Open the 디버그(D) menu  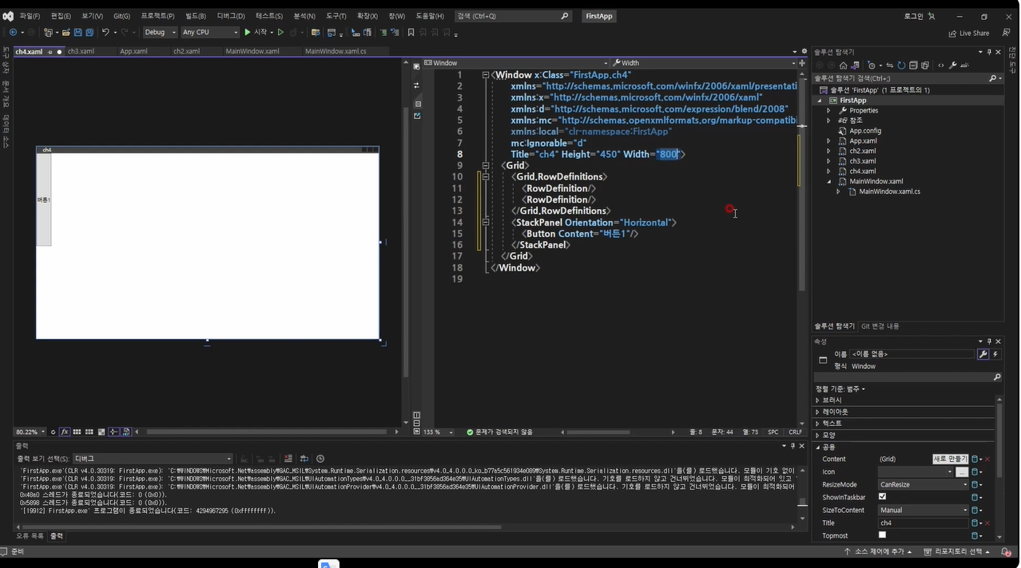(231, 16)
